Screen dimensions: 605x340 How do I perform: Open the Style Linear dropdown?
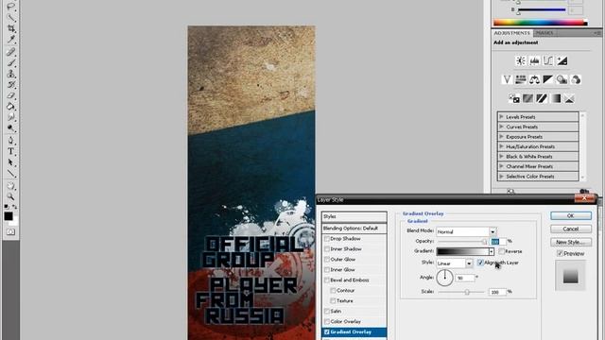[x=469, y=263]
